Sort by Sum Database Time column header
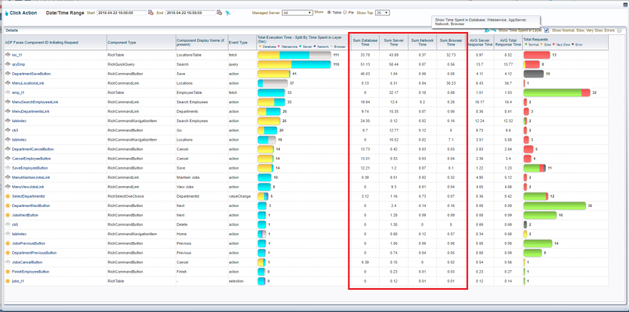This screenshot has width=629, height=312. tap(364, 42)
